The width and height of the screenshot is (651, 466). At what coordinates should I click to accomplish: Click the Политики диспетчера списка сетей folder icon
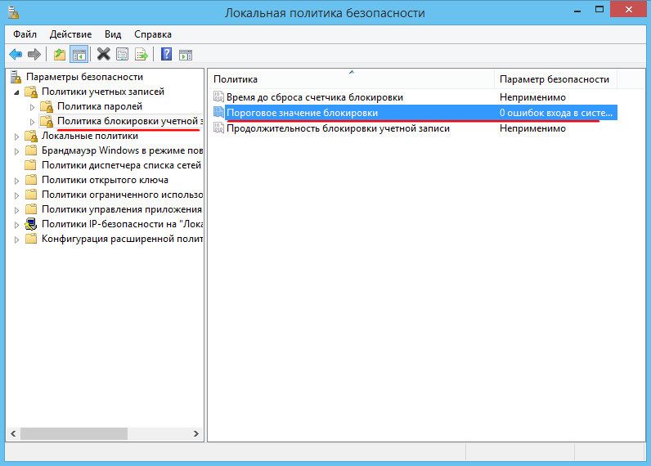pos(30,165)
